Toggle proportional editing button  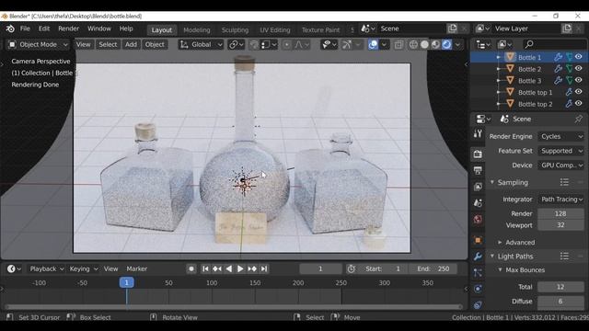click(286, 44)
